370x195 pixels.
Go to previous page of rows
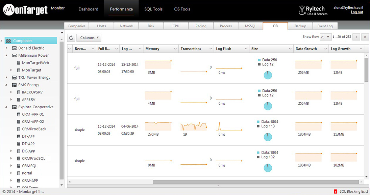tap(356, 37)
